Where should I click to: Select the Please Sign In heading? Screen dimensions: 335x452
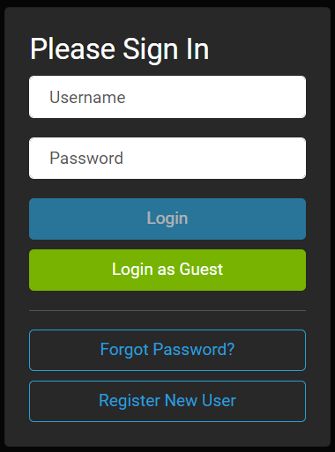[x=120, y=49]
